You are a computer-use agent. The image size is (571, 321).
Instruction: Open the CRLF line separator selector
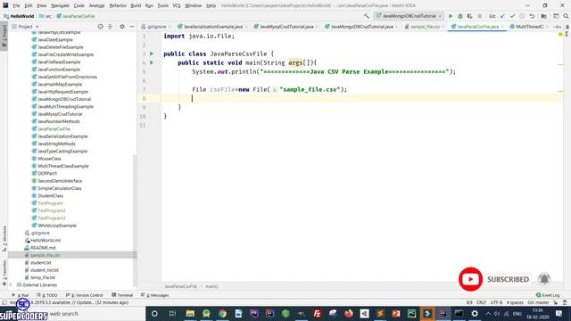tap(481, 302)
